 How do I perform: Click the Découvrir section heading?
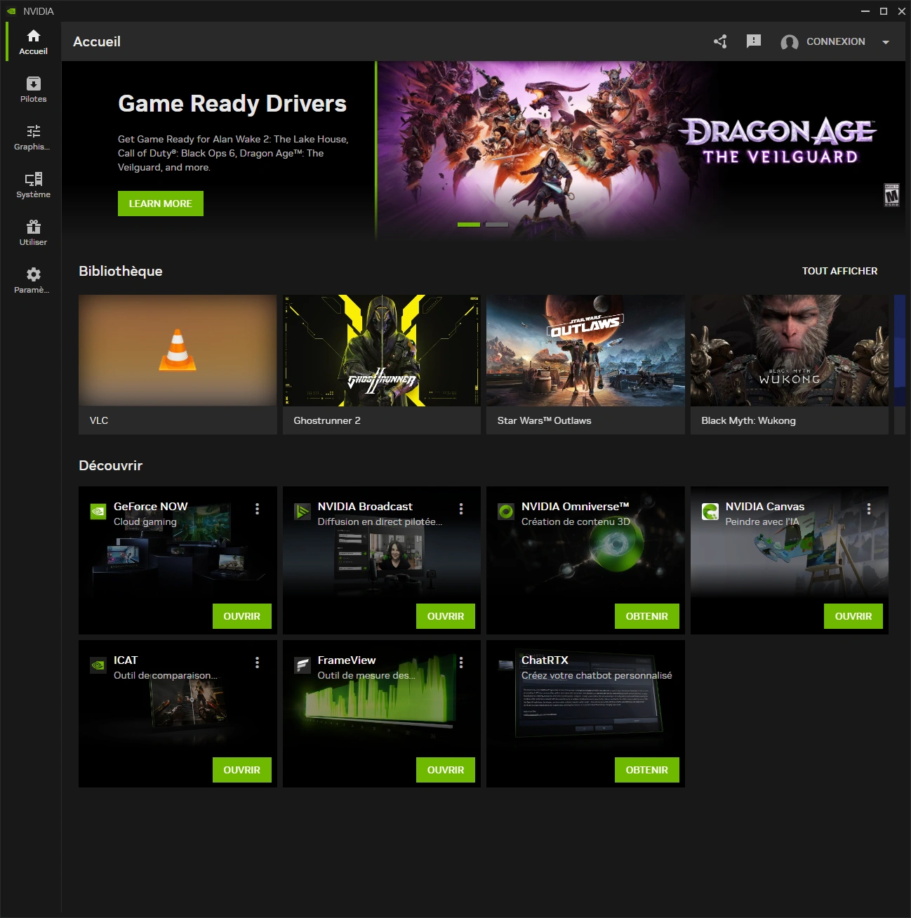tap(110, 465)
